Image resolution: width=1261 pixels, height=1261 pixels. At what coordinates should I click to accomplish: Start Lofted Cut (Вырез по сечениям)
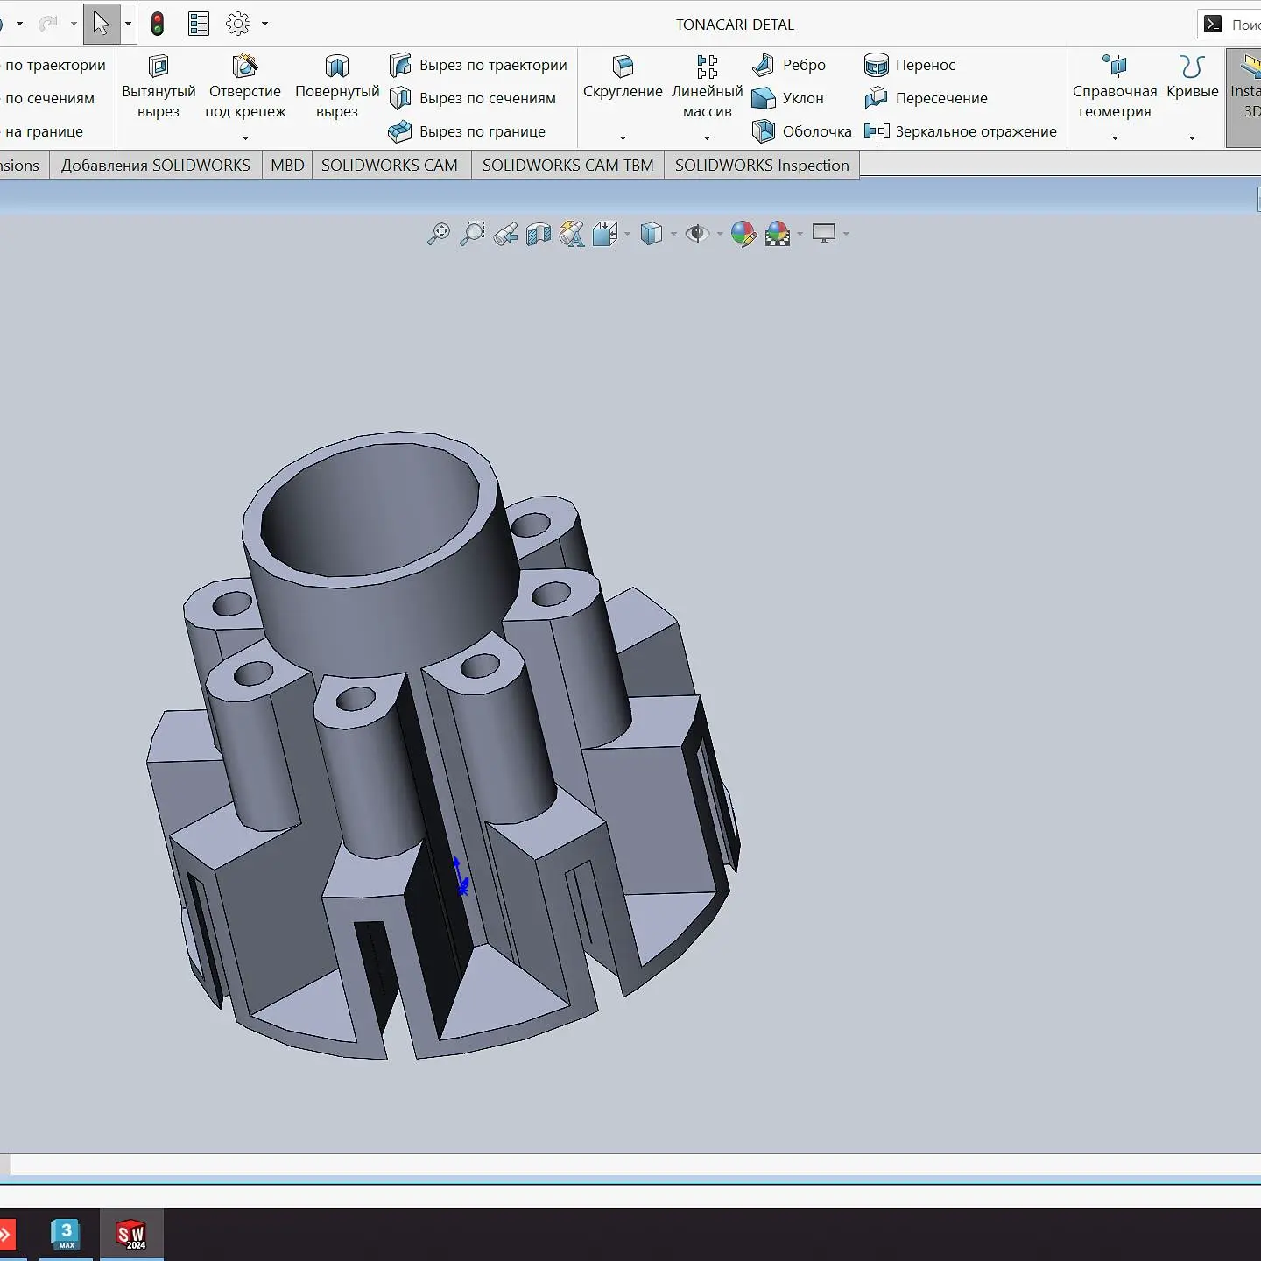[473, 98]
